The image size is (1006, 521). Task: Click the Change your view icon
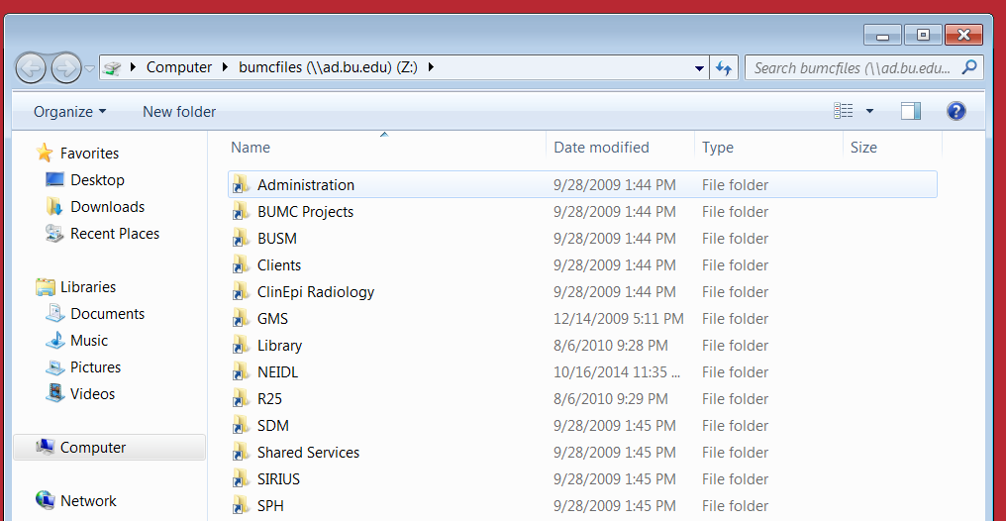point(843,111)
